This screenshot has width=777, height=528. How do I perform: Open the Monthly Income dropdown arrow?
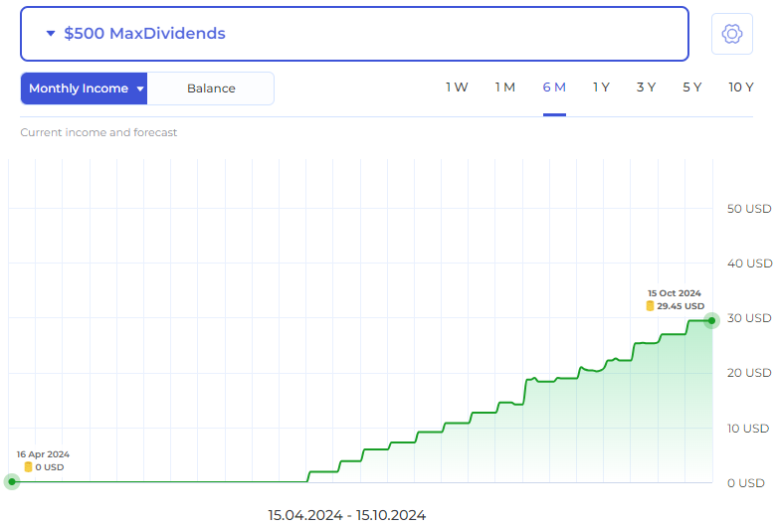[x=140, y=88]
